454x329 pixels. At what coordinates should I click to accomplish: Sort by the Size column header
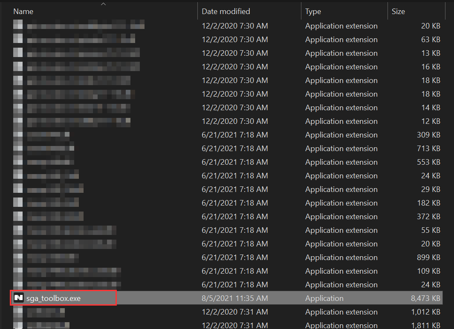click(398, 11)
